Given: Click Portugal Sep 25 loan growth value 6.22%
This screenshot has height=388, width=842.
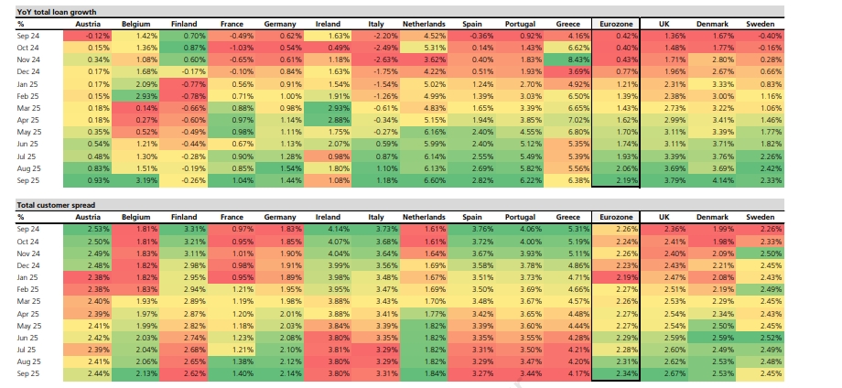Looking at the screenshot, I should point(520,180).
